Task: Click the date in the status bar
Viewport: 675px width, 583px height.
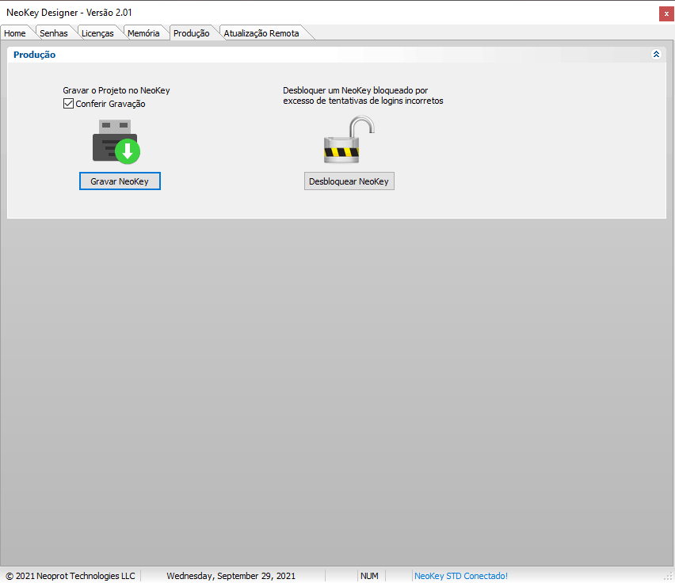Action: coord(231,576)
